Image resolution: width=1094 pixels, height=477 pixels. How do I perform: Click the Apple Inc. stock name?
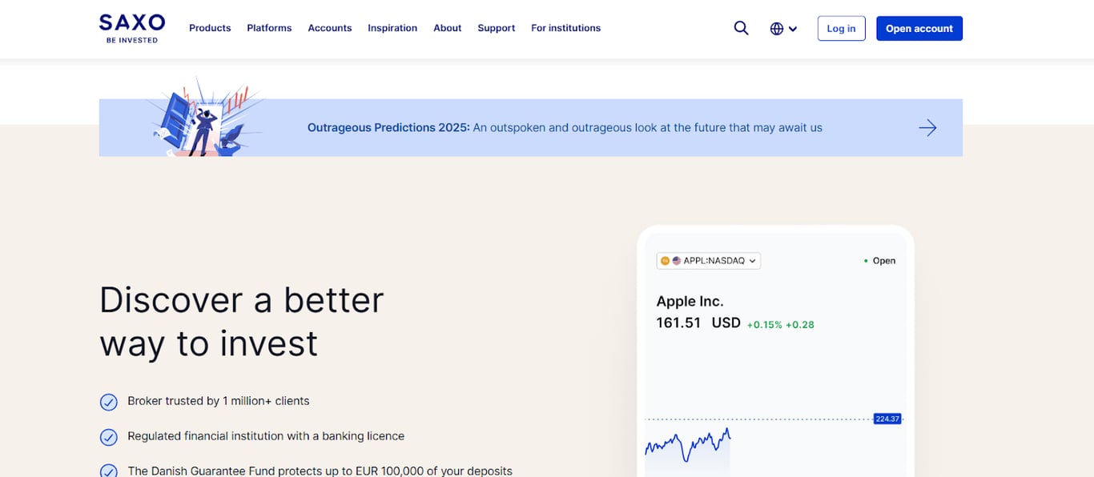690,302
